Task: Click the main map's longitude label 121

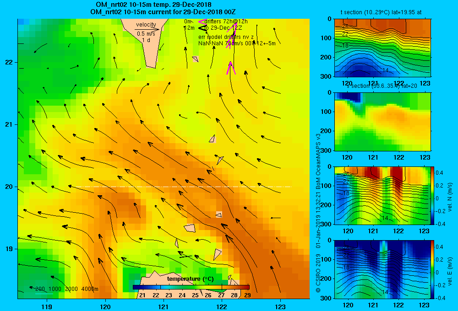Action: 164,306
